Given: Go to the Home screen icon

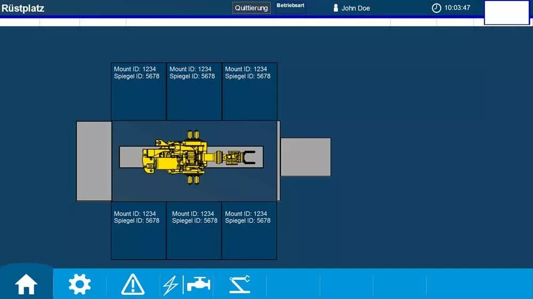Looking at the screenshot, I should (26, 284).
